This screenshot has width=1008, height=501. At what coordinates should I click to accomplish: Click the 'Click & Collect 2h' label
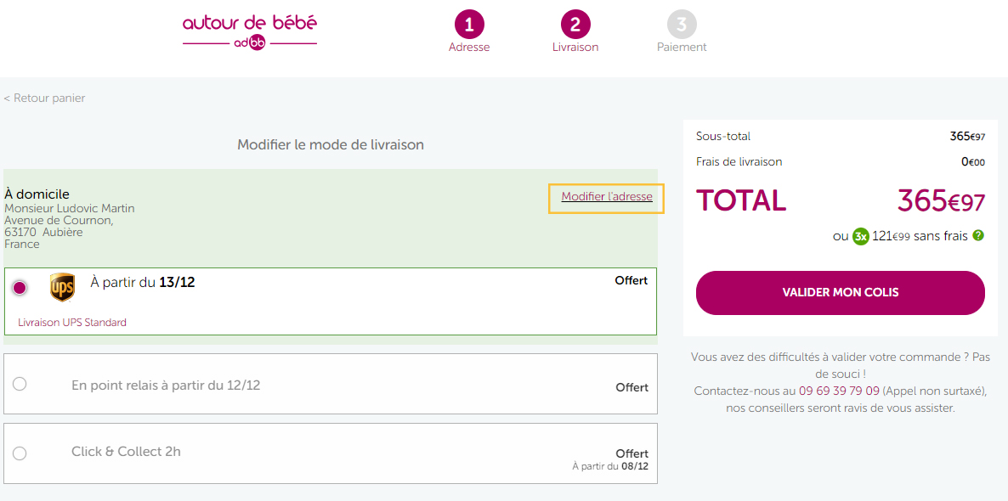pyautogui.click(x=126, y=452)
